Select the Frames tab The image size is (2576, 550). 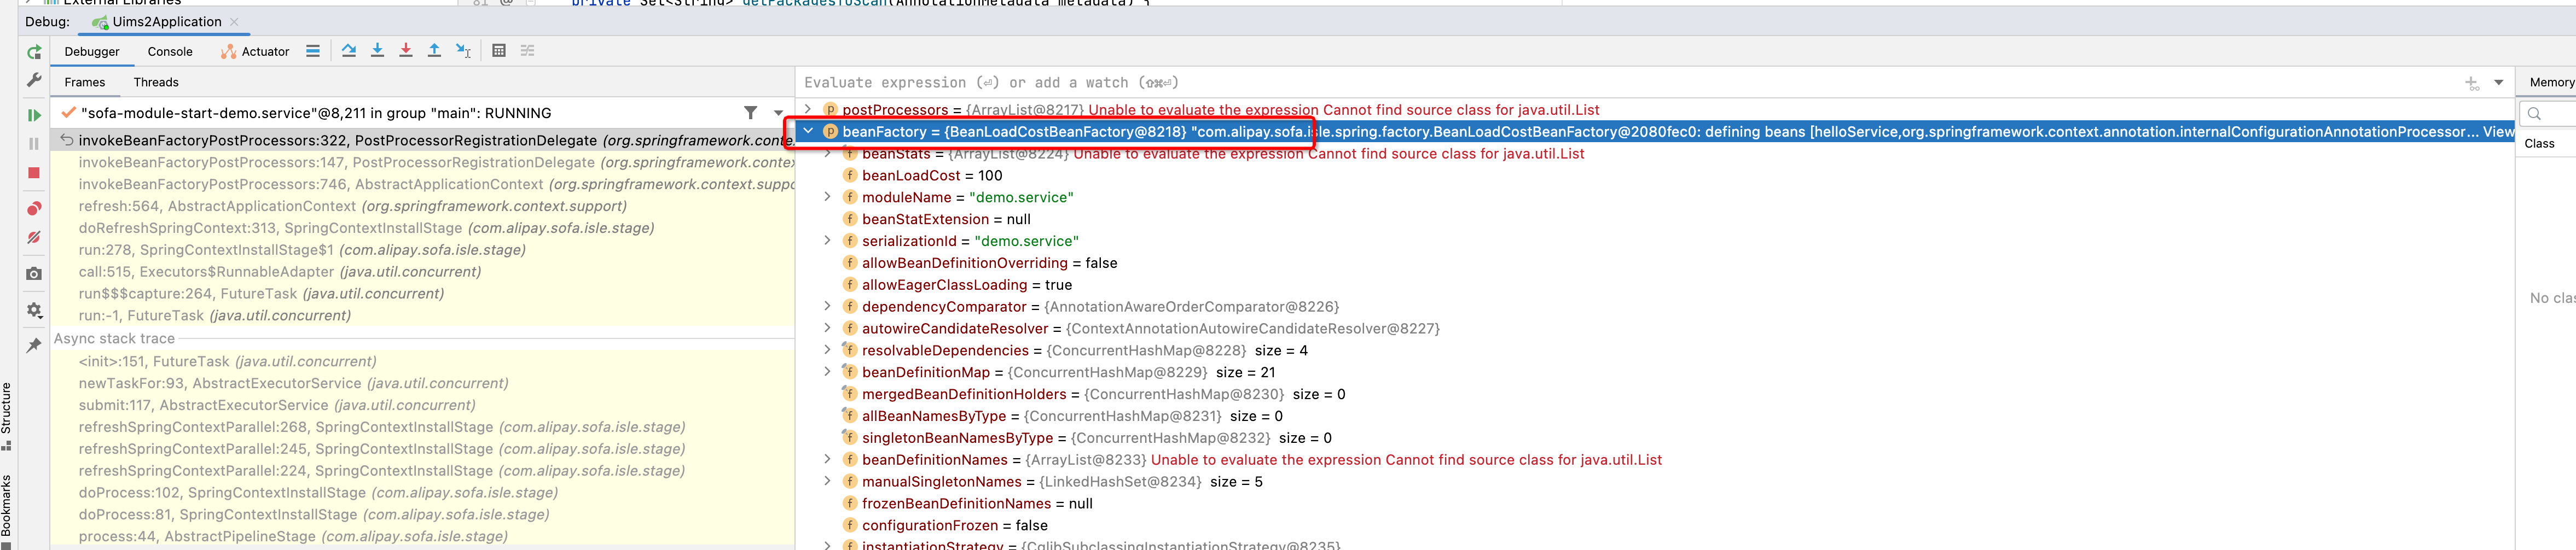(x=85, y=82)
